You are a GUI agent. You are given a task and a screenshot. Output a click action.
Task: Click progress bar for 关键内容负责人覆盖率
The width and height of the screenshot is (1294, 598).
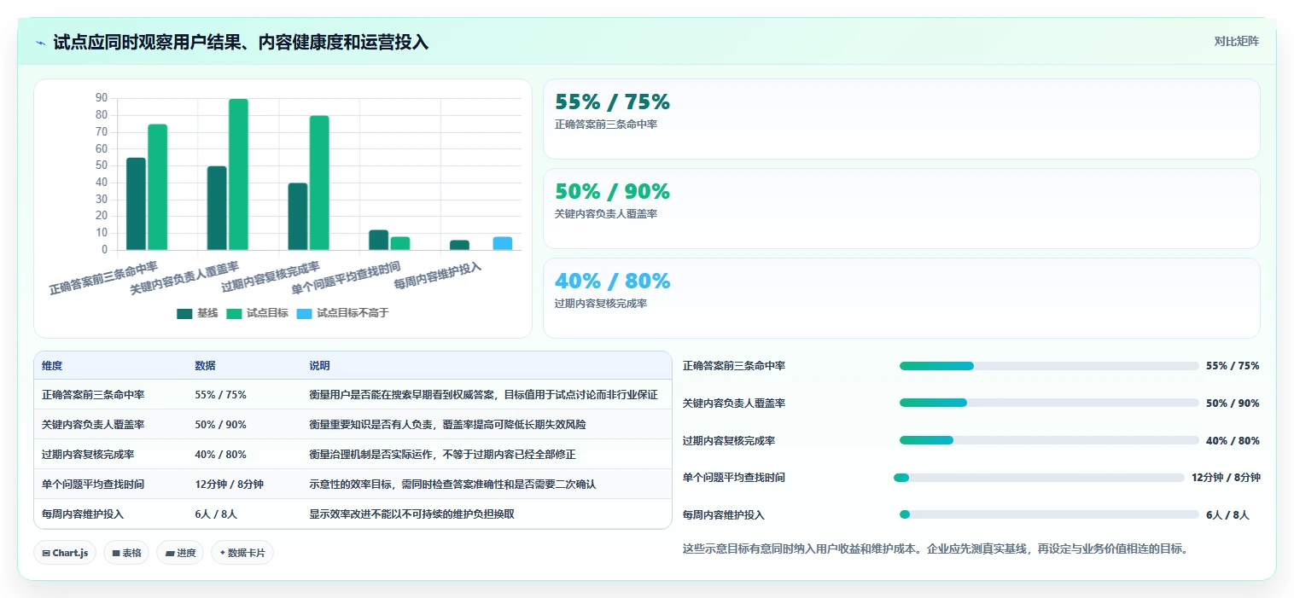click(1049, 403)
